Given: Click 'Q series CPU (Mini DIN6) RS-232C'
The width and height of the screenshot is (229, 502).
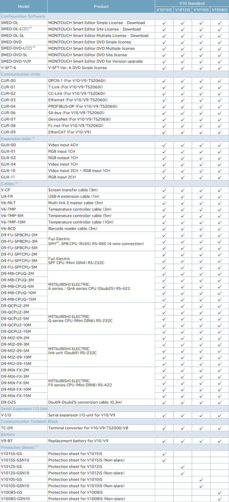Looking at the screenshot, I should (x=80, y=321).
